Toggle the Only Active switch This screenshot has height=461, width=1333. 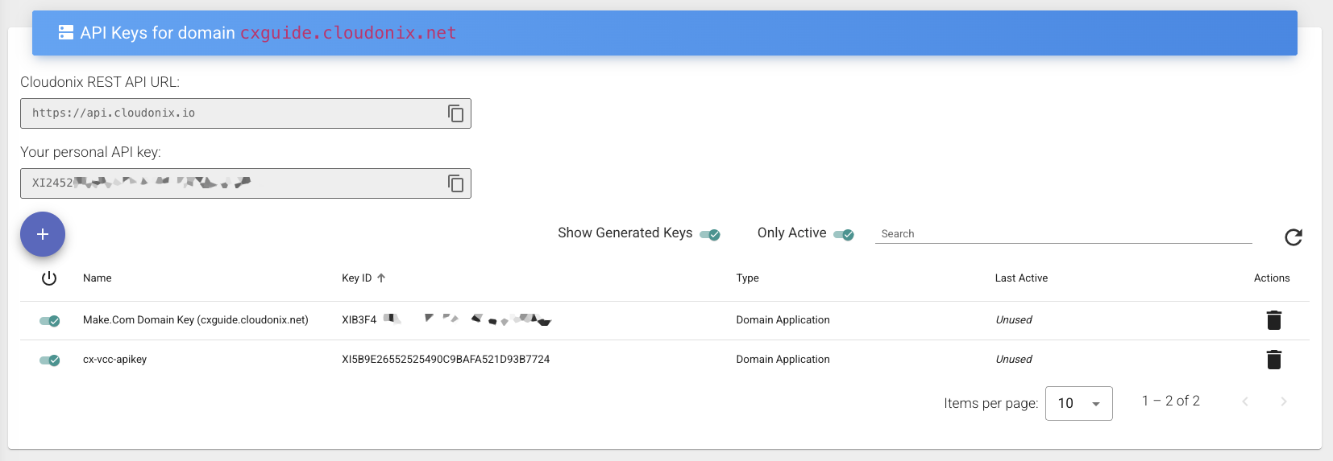(844, 234)
